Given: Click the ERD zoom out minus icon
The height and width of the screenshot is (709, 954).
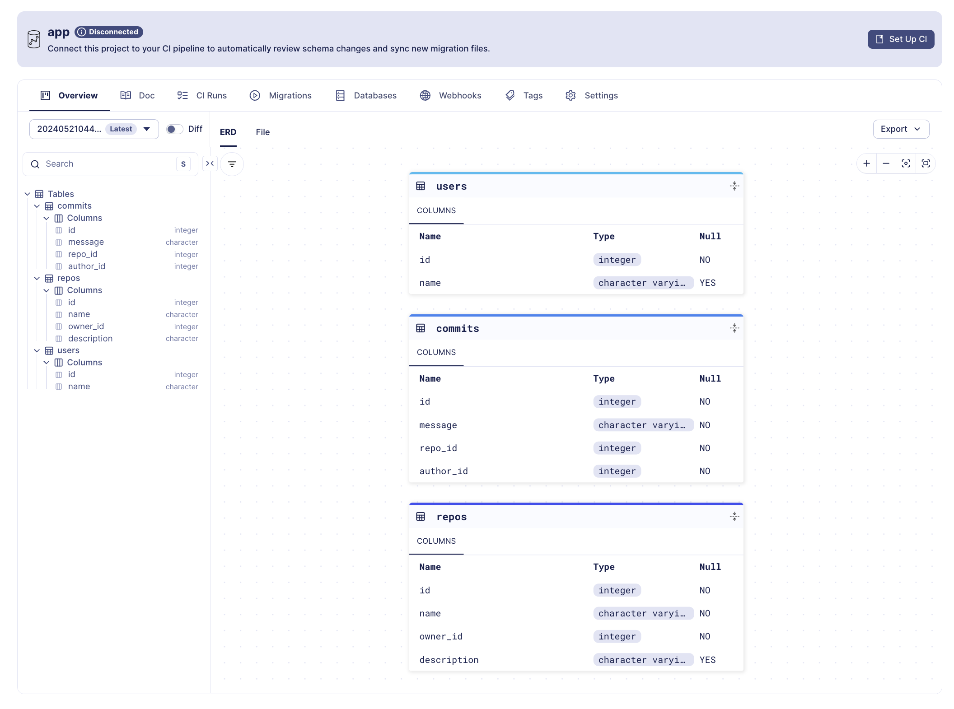Looking at the screenshot, I should coord(886,163).
